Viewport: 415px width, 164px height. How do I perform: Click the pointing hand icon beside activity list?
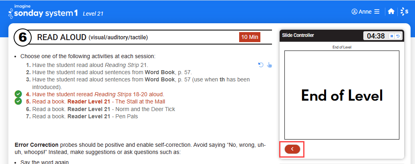(270, 65)
